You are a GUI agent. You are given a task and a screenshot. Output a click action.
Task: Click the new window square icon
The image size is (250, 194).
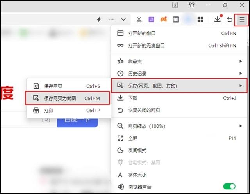(120, 33)
